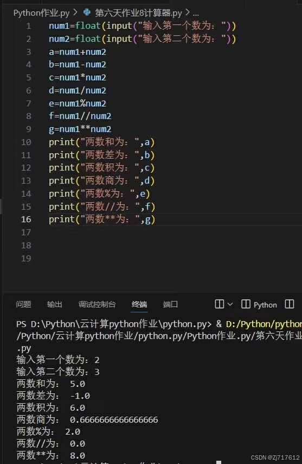
Task: Click line number 16 in gutter
Action: coord(26,220)
